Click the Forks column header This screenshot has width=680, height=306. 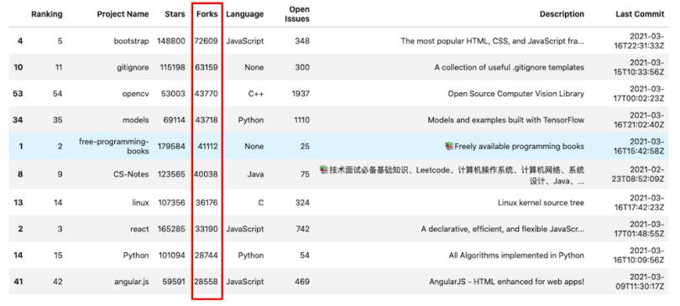207,14
